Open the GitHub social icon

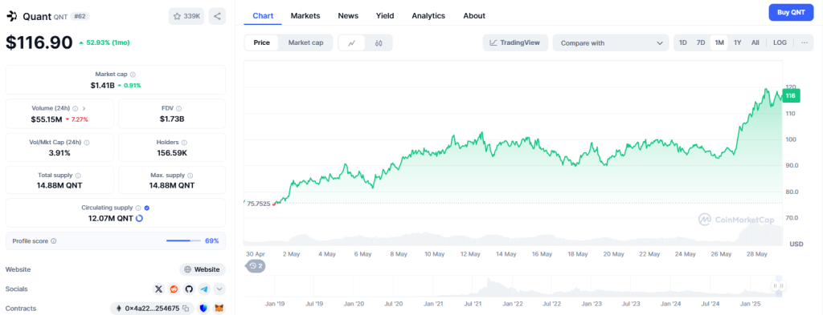coord(189,289)
